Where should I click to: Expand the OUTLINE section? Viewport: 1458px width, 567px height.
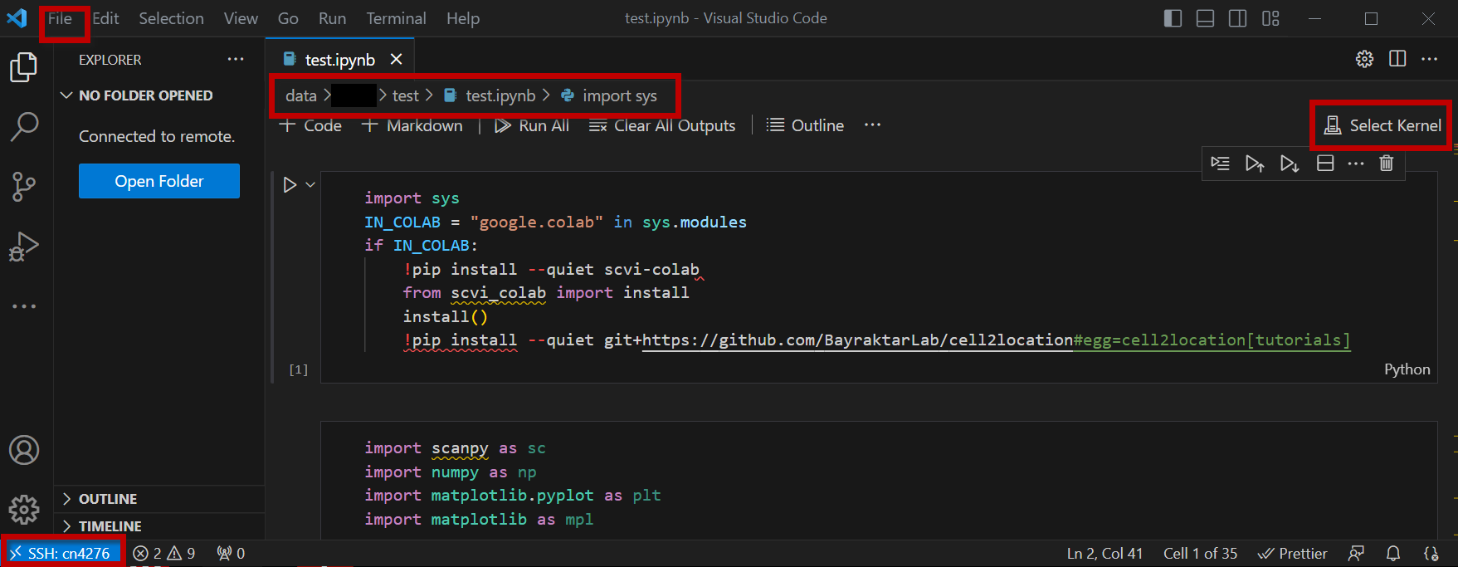108,499
